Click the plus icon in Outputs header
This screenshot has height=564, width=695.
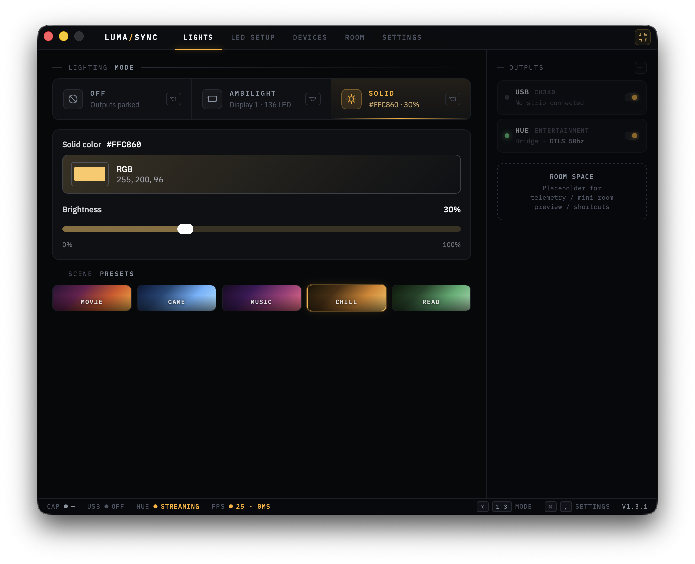pos(640,68)
